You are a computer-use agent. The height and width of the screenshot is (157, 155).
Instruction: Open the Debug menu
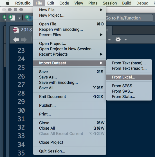pyautogui.click(x=142, y=3)
